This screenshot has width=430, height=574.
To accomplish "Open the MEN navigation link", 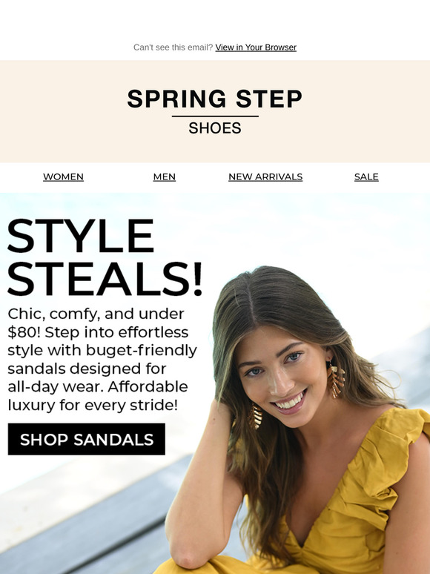I will [x=165, y=177].
